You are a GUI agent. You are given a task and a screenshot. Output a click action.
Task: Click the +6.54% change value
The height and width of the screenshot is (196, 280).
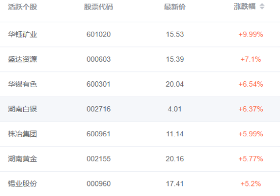[x=251, y=84]
